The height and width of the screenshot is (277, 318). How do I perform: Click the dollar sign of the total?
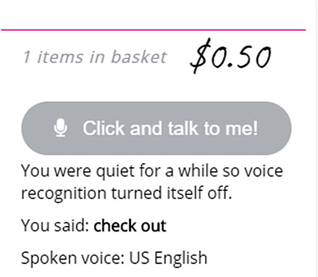[x=199, y=57]
